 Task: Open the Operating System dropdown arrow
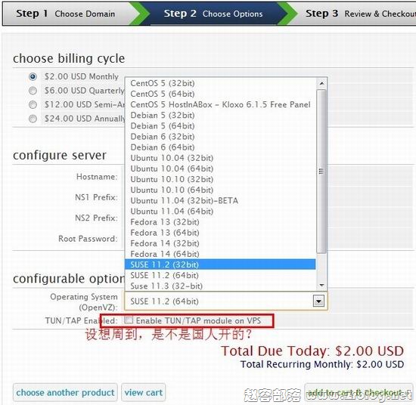318,301
